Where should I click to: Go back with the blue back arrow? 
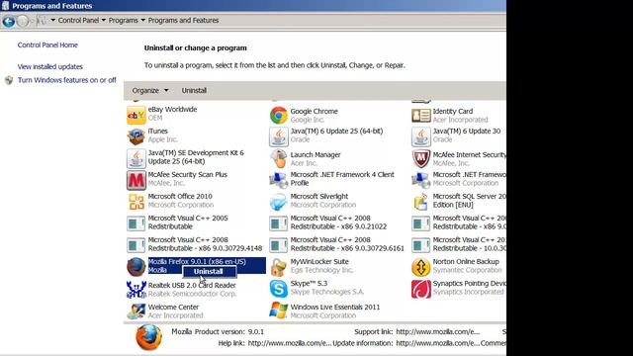(x=9, y=21)
